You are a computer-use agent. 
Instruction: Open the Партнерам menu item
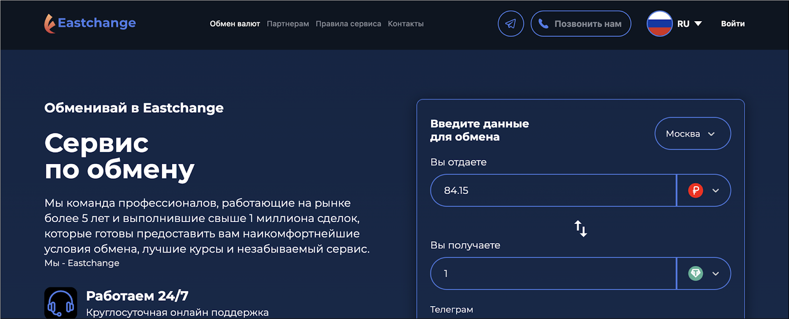pyautogui.click(x=288, y=24)
